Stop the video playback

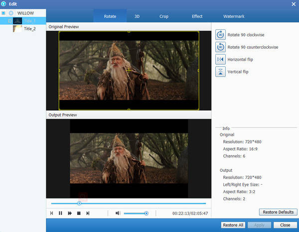pyautogui.click(x=79, y=213)
